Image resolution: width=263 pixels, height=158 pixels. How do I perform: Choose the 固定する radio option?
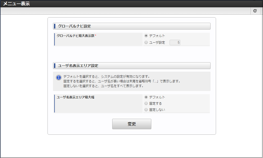146,104
